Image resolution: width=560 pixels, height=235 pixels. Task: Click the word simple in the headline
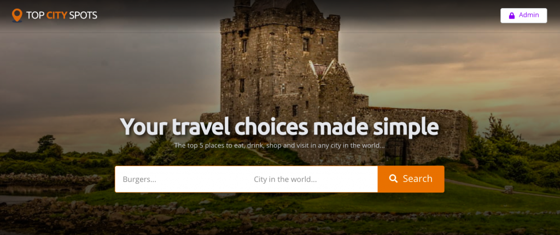pyautogui.click(x=403, y=127)
